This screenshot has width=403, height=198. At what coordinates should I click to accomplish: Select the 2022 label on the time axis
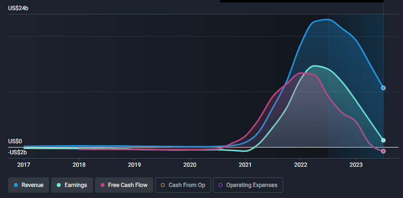click(x=300, y=165)
